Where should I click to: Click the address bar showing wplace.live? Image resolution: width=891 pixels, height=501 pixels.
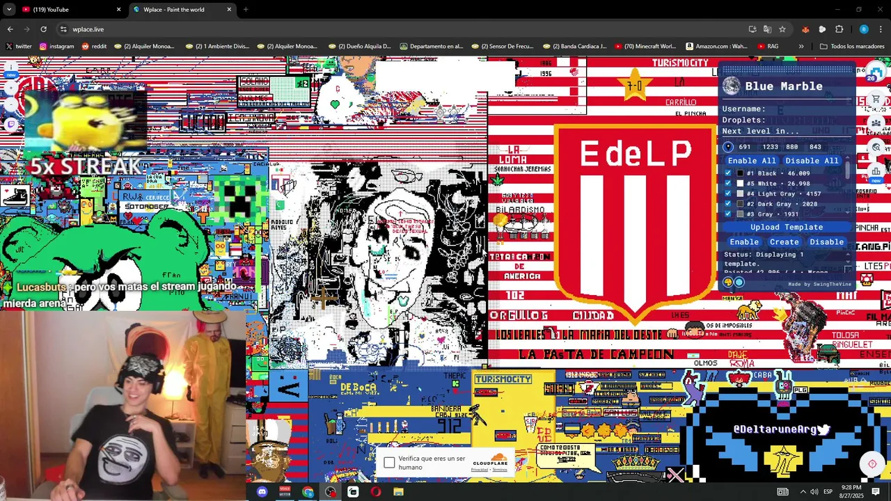[404, 29]
